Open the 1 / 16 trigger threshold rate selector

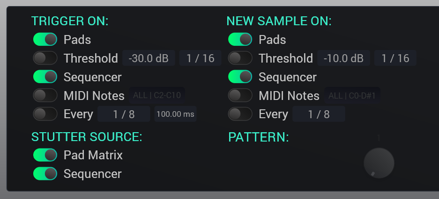[201, 58]
